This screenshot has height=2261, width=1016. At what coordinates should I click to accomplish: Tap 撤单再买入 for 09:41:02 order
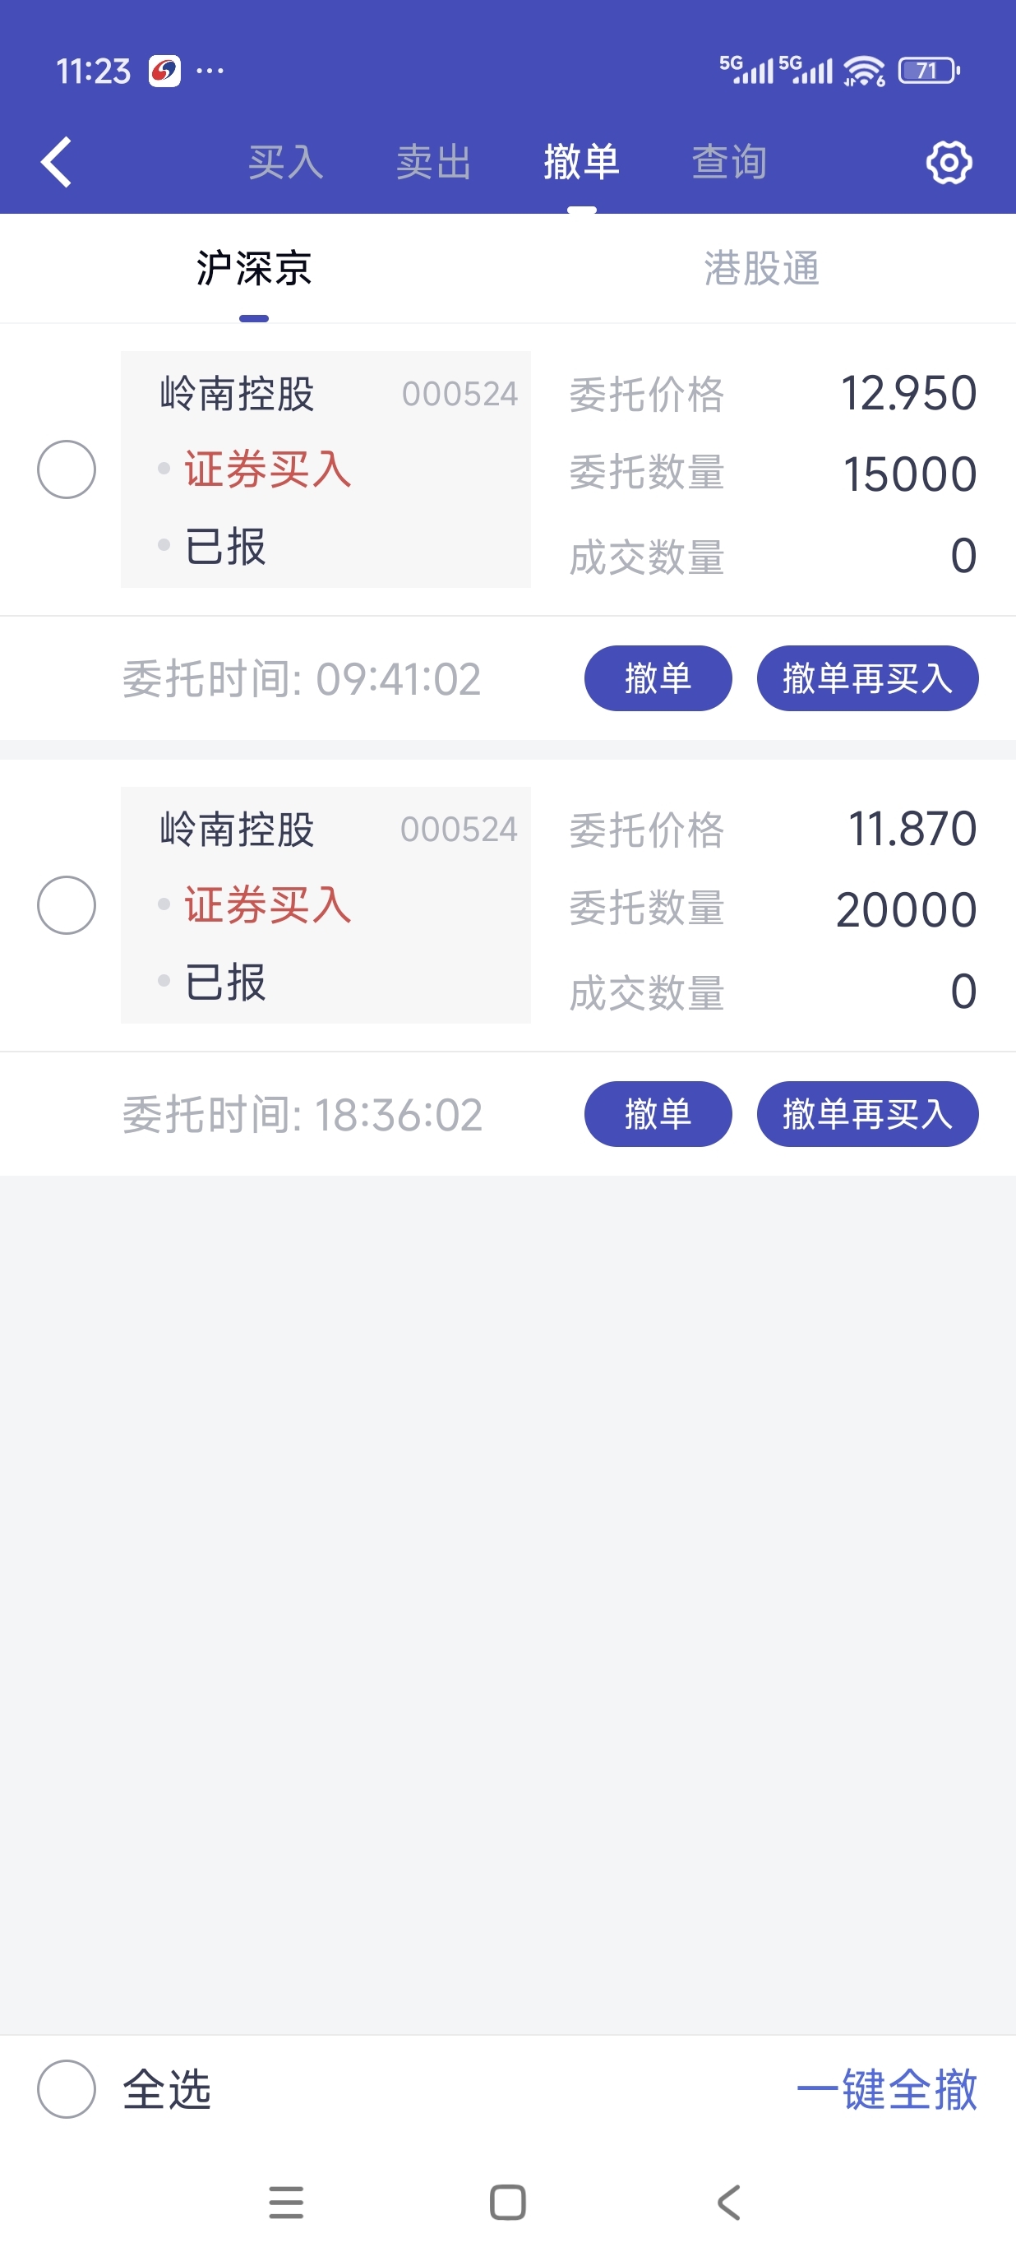[x=867, y=678]
